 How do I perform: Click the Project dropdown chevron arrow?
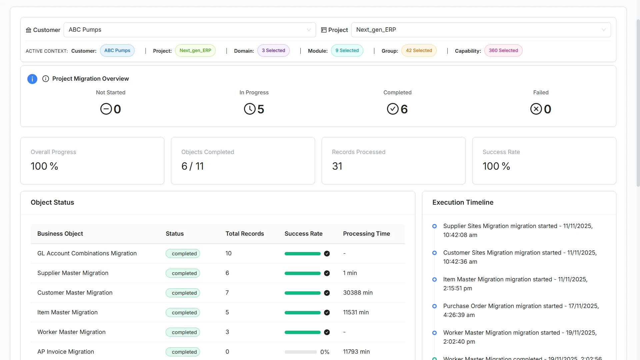click(604, 30)
